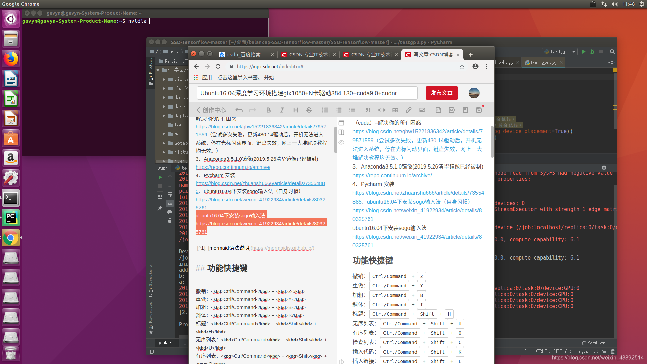
Task: Undo the last edit in CSDN editor
Action: [x=239, y=110]
